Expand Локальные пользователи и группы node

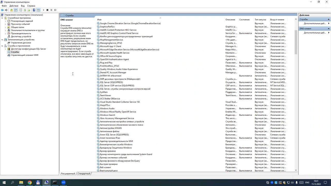click(x=5, y=30)
